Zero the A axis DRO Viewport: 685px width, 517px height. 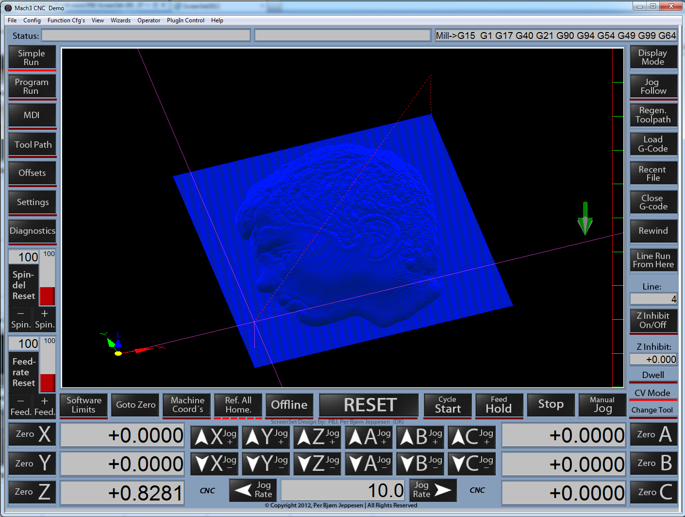(654, 434)
